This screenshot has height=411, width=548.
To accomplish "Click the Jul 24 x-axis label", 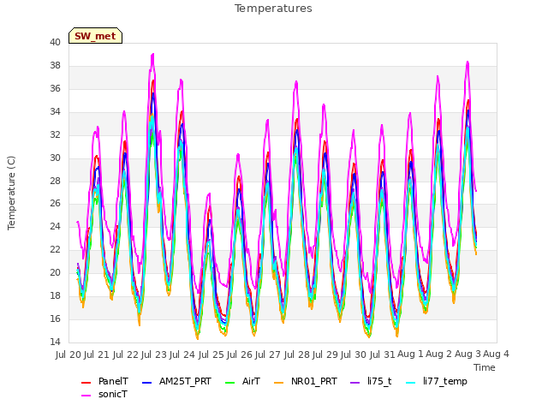I will coord(182,354).
